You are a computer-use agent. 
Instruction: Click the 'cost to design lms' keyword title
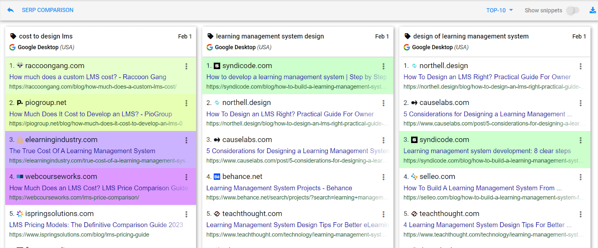point(46,36)
